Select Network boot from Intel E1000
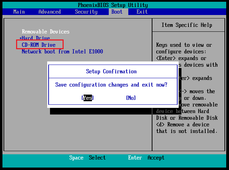Screen dimensions: 229x170 pos(62,51)
